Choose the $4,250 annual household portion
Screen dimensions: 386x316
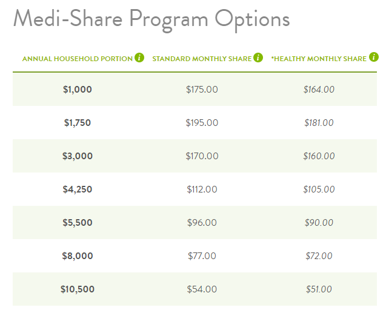(x=78, y=189)
